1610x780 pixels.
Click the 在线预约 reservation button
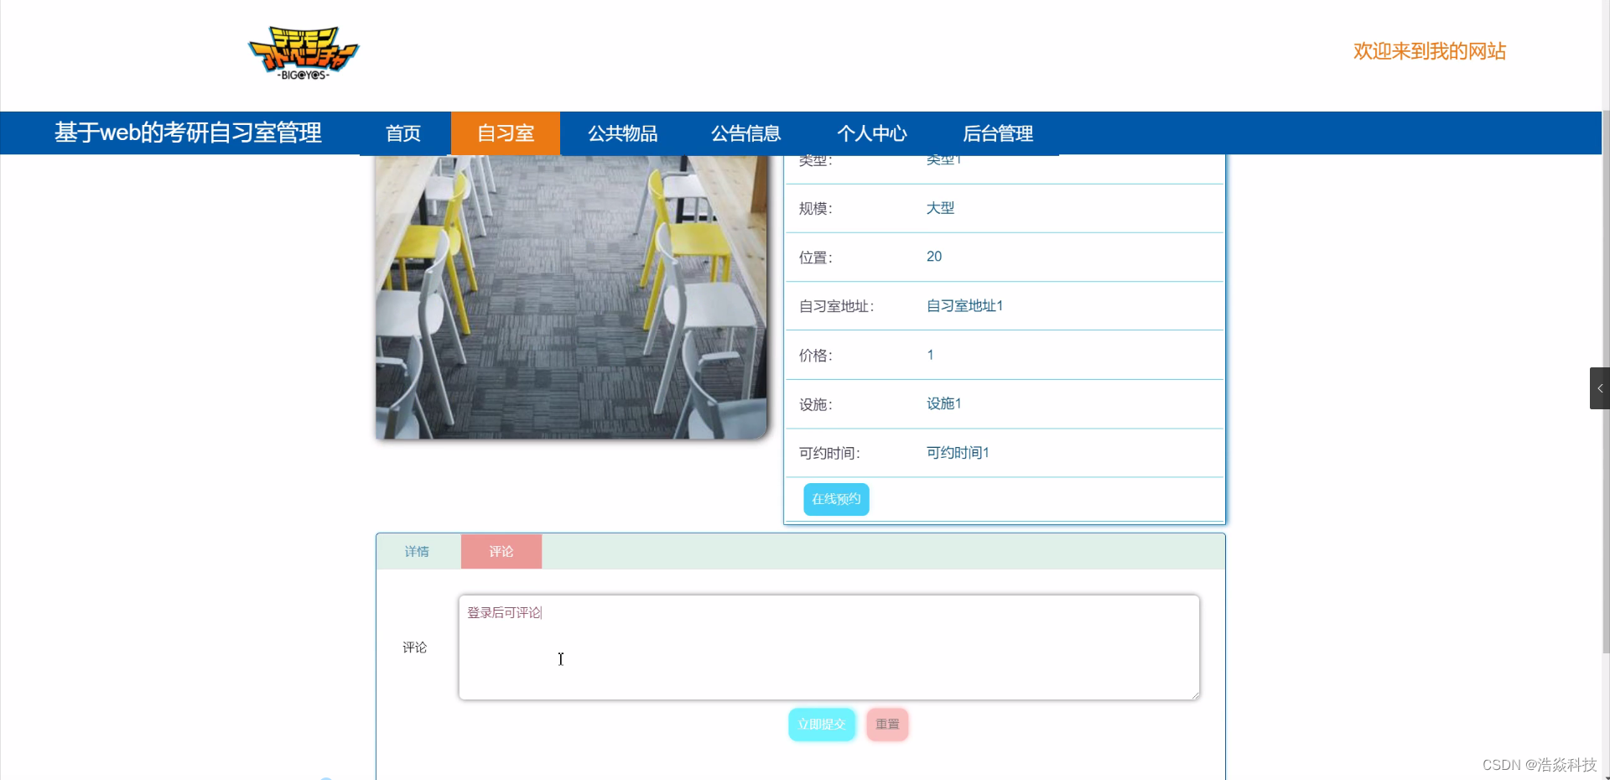(835, 499)
